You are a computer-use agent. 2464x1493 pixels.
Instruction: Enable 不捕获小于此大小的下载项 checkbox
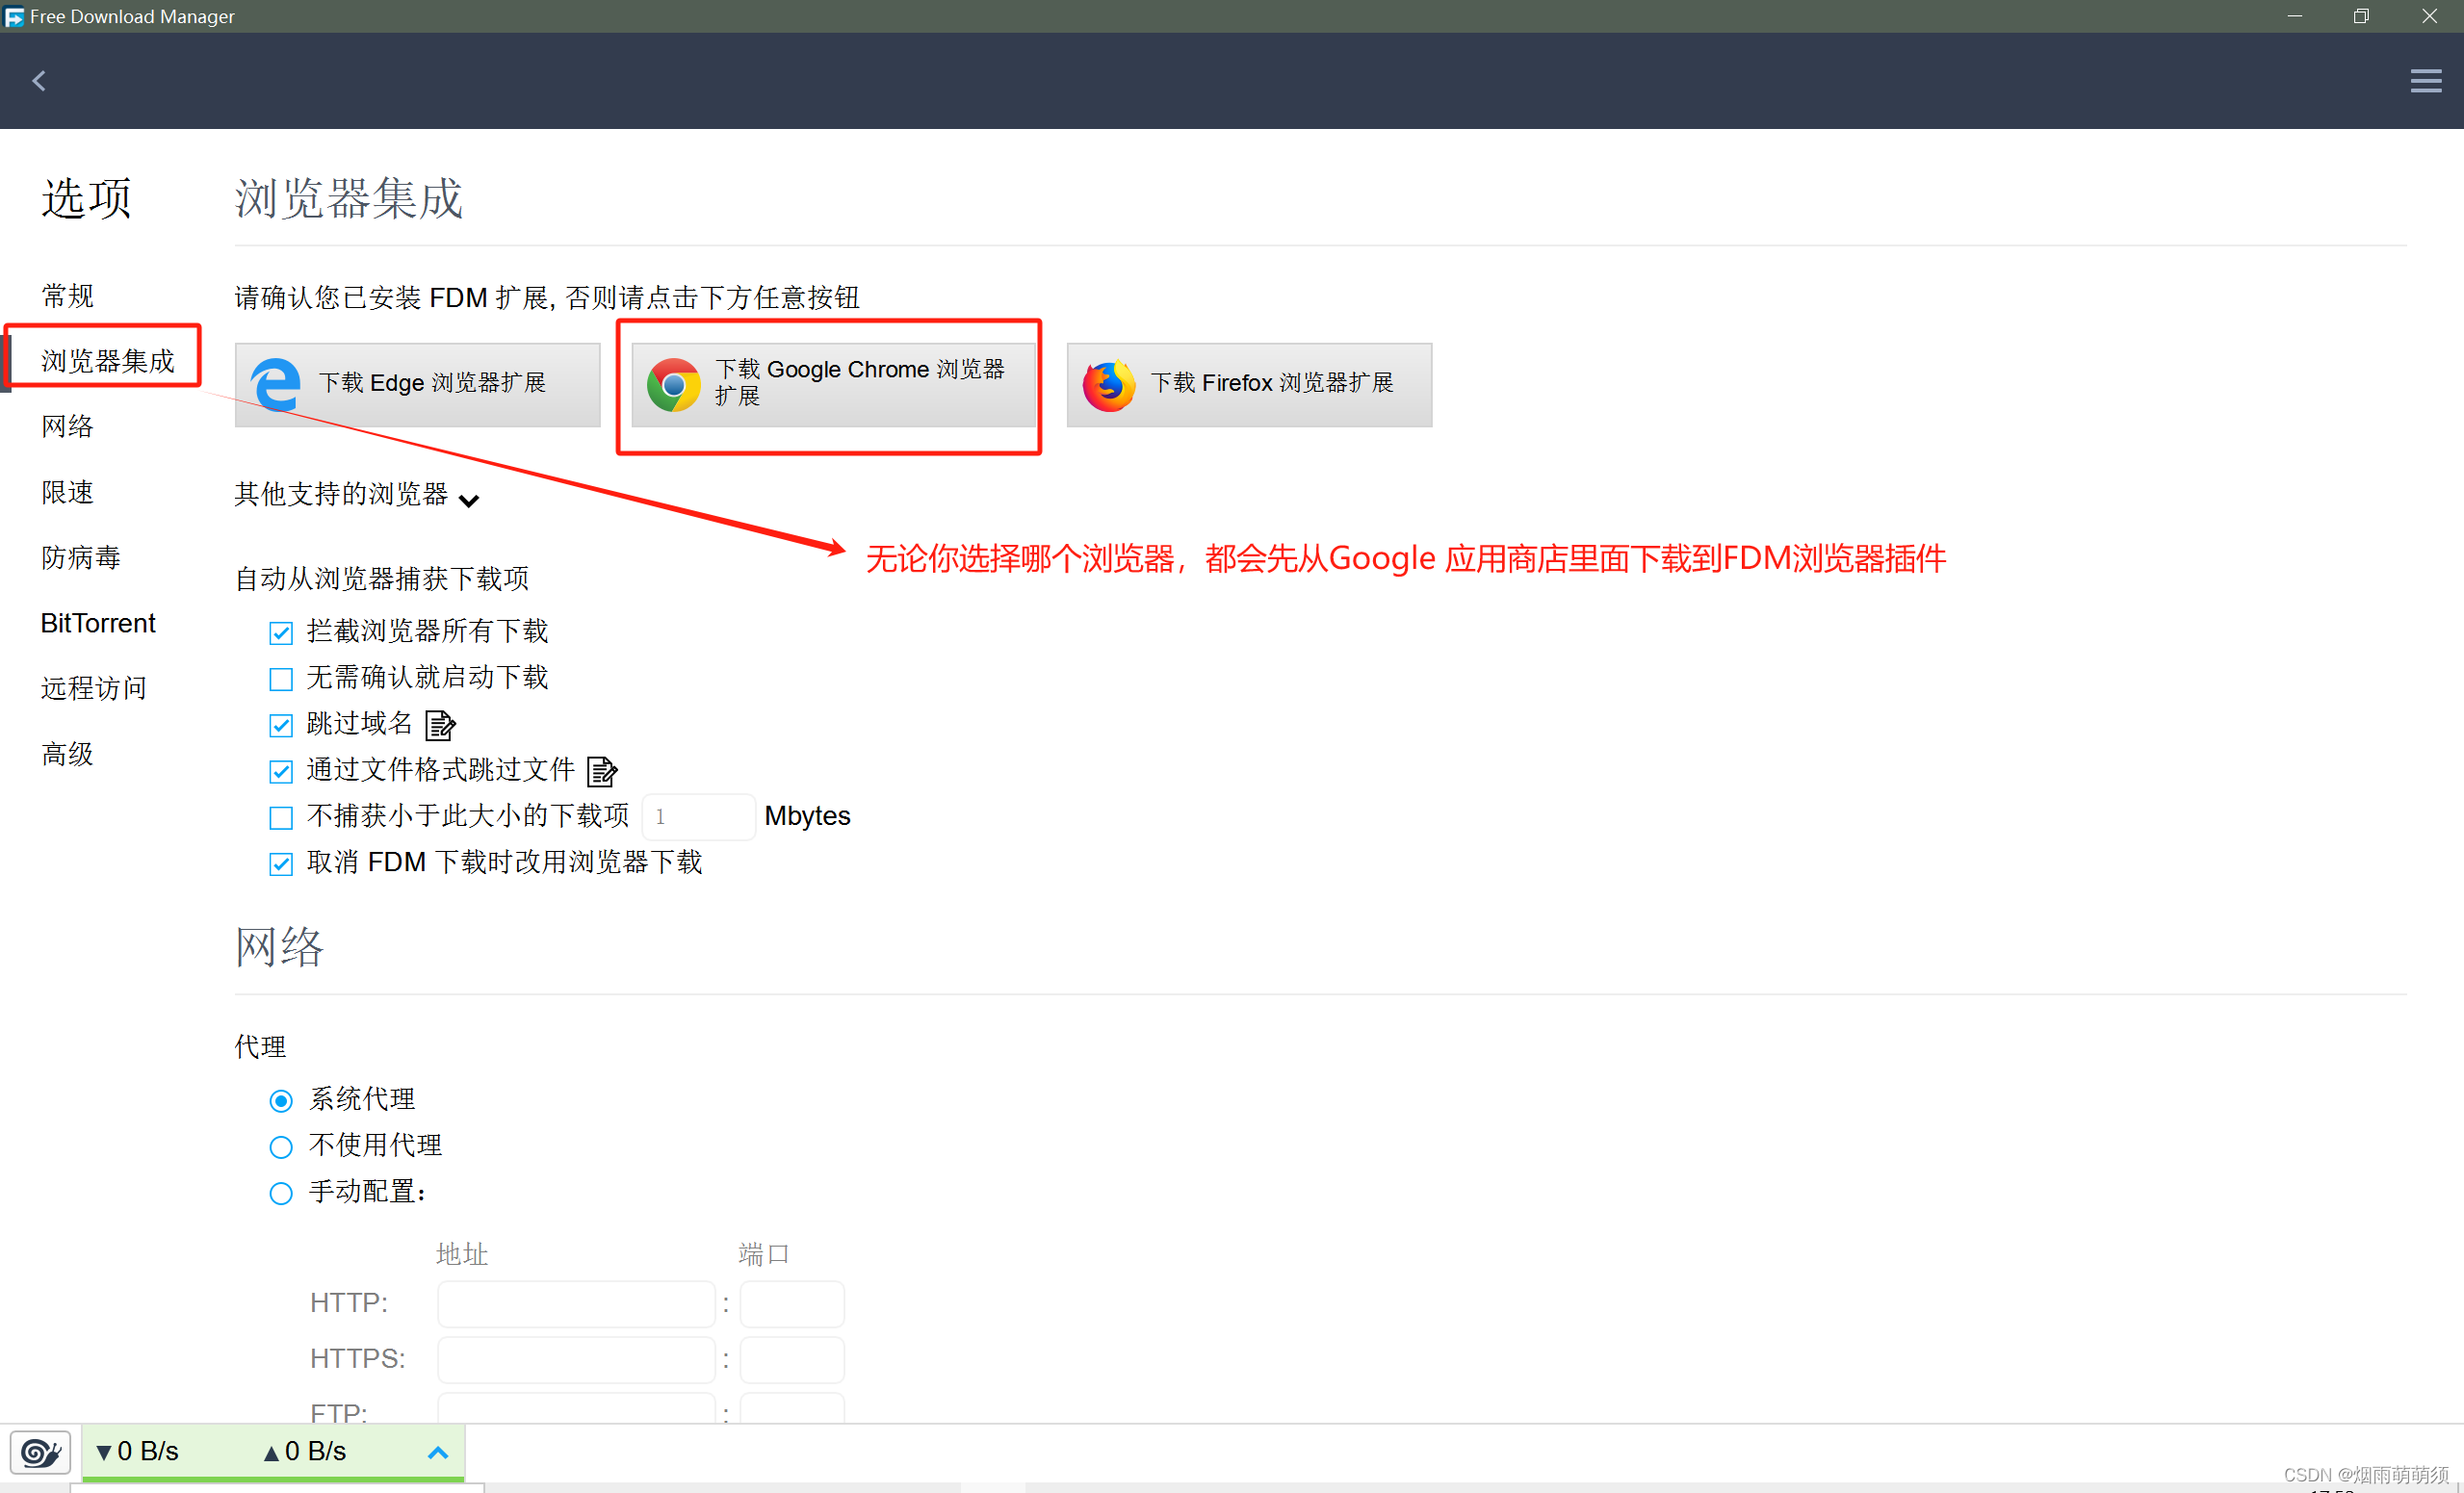coord(281,817)
